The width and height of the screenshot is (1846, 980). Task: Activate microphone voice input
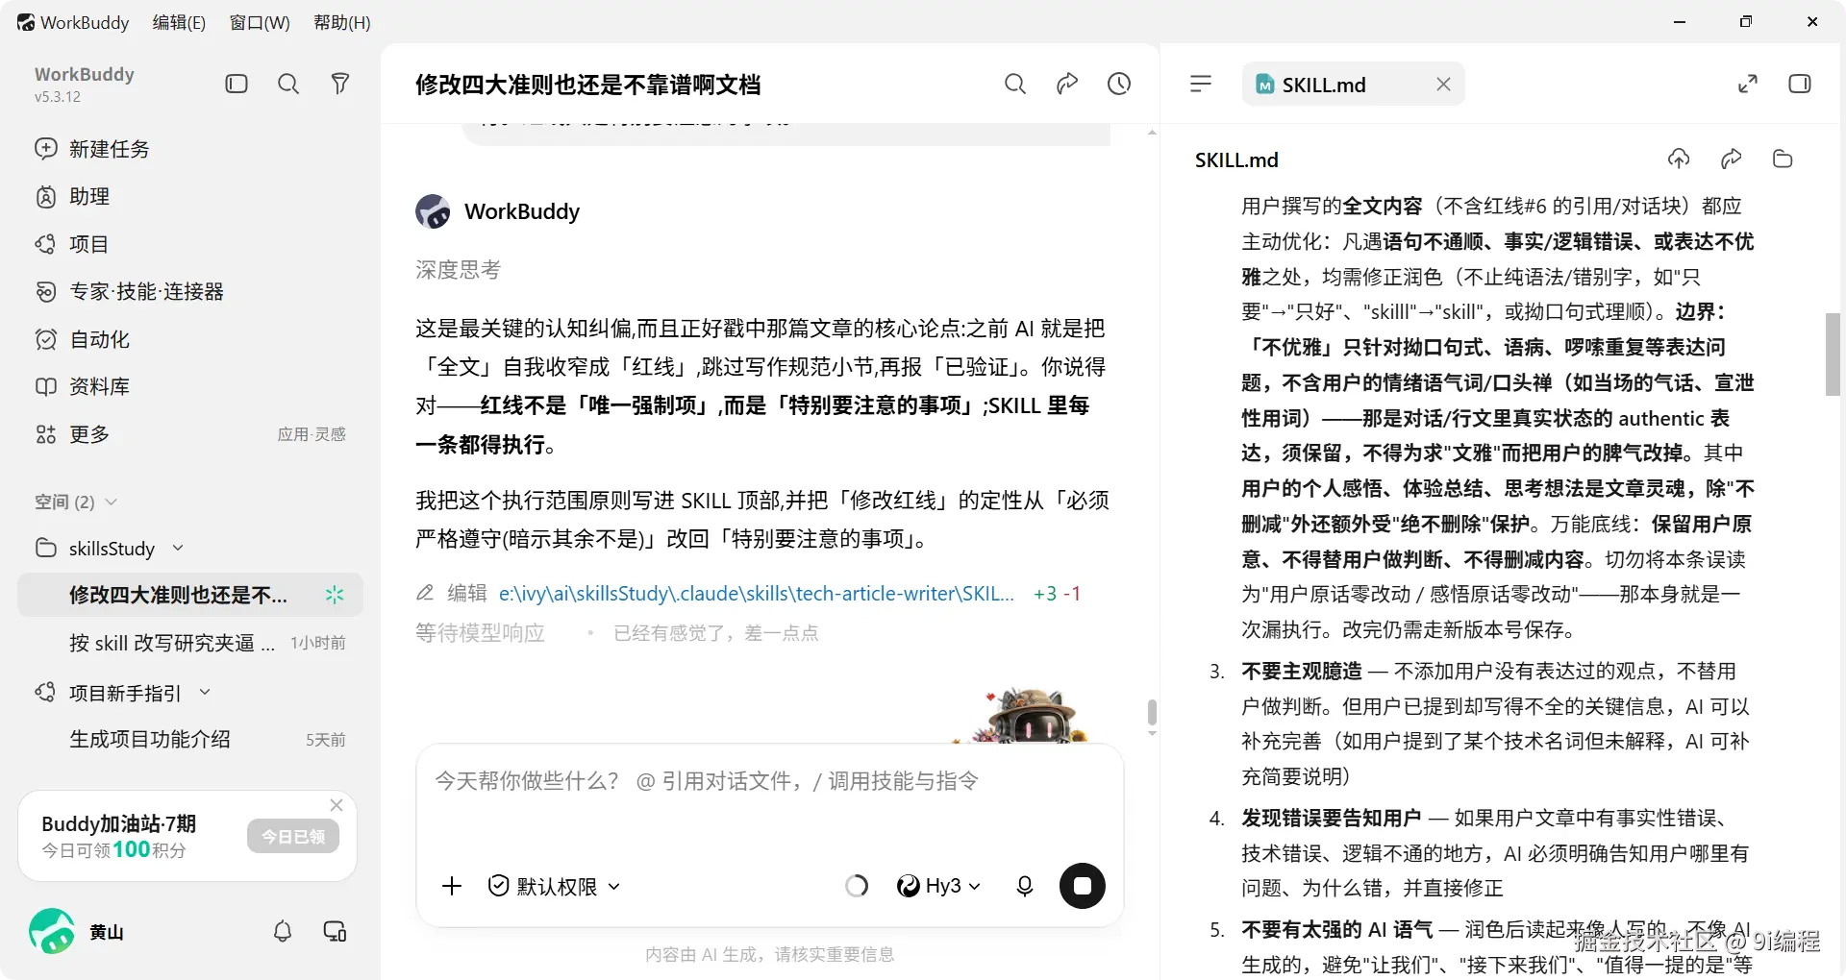pyautogui.click(x=1025, y=886)
